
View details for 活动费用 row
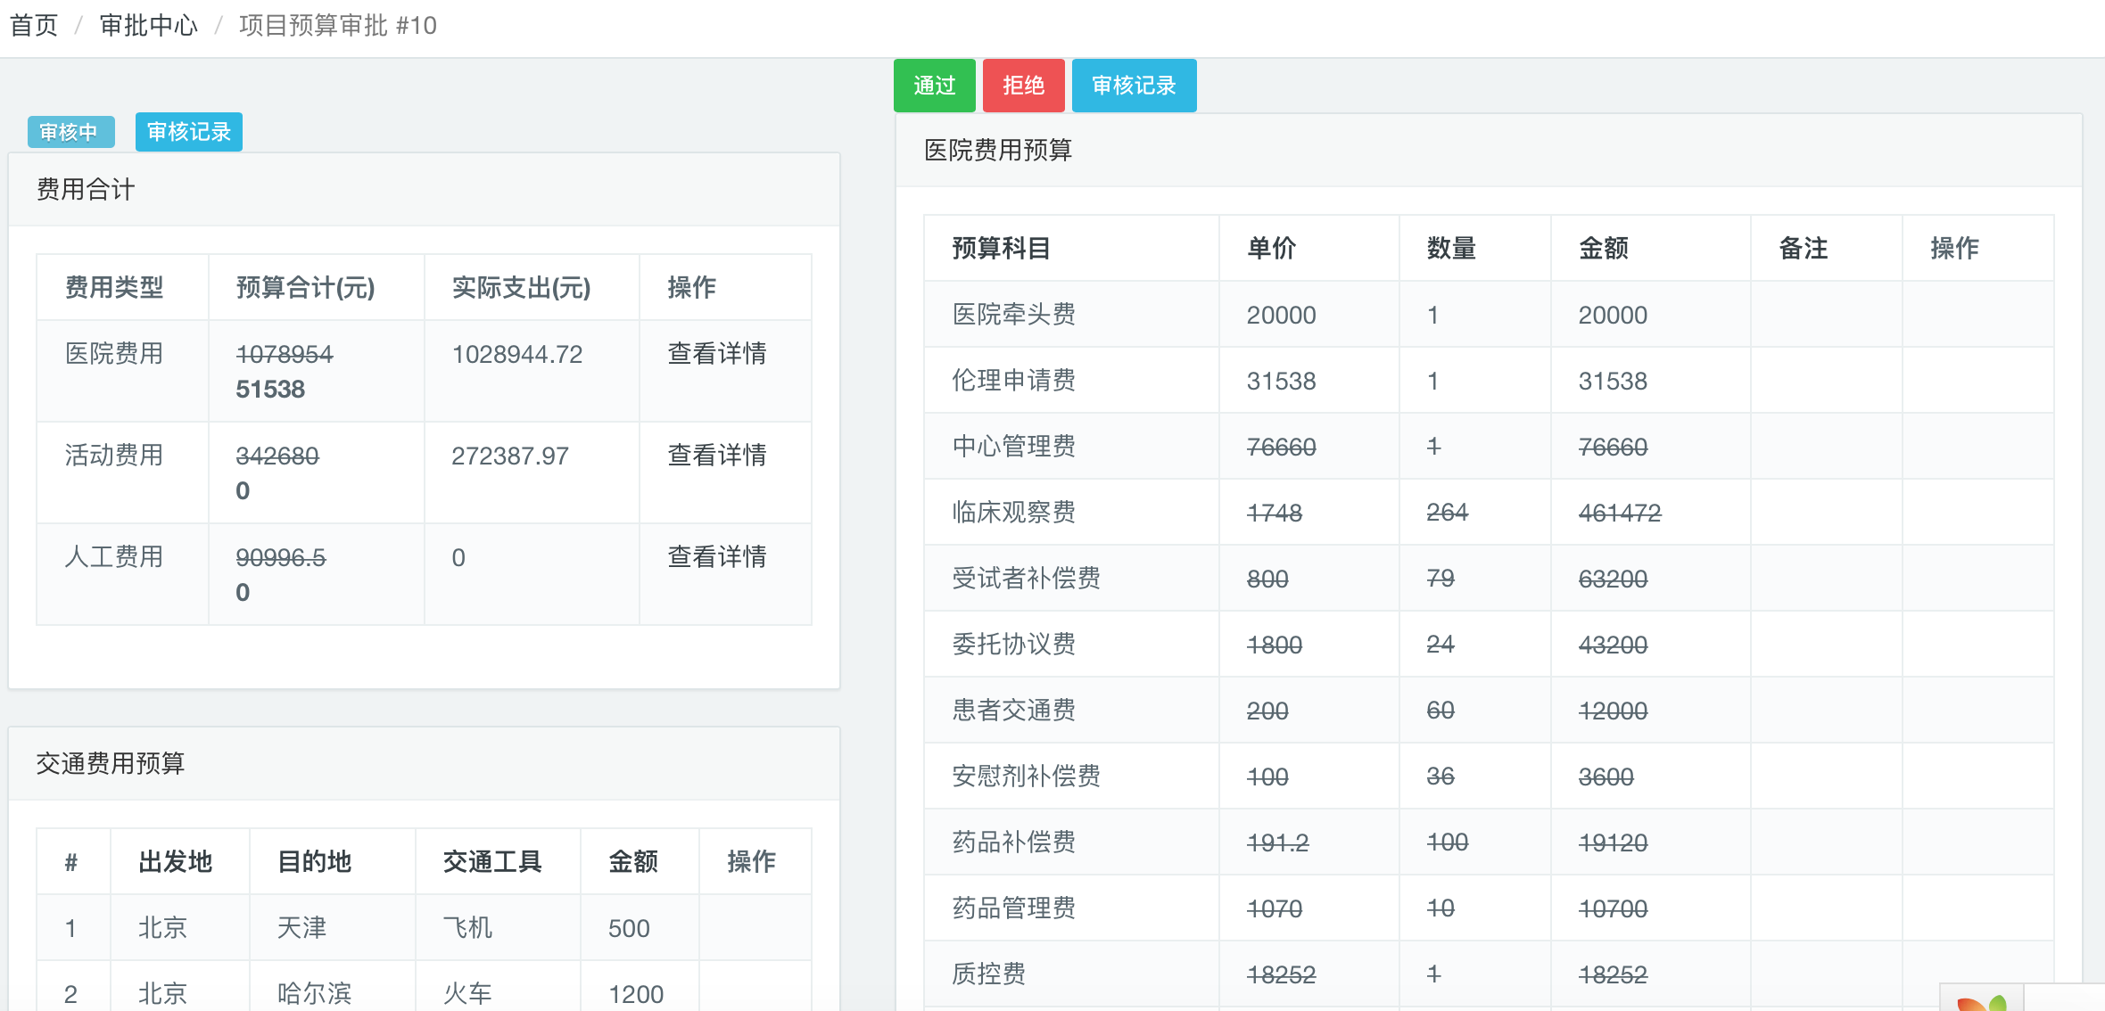(717, 456)
